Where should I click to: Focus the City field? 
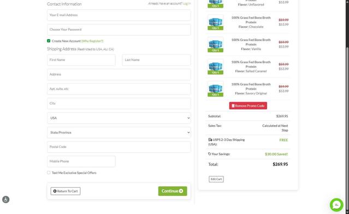coord(119,103)
